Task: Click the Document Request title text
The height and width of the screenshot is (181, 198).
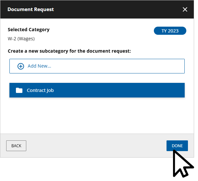Action: pyautogui.click(x=31, y=9)
